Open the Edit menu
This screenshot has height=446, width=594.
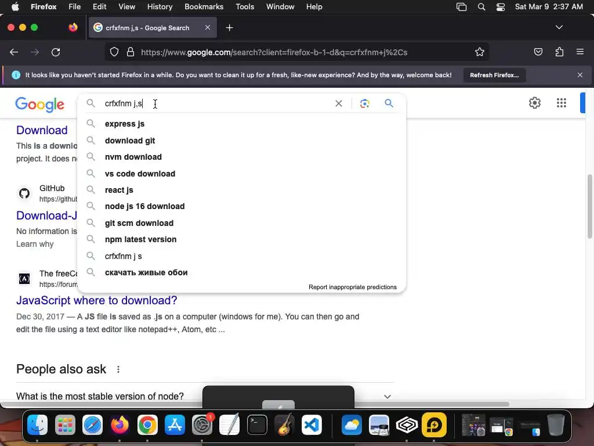[x=99, y=7]
